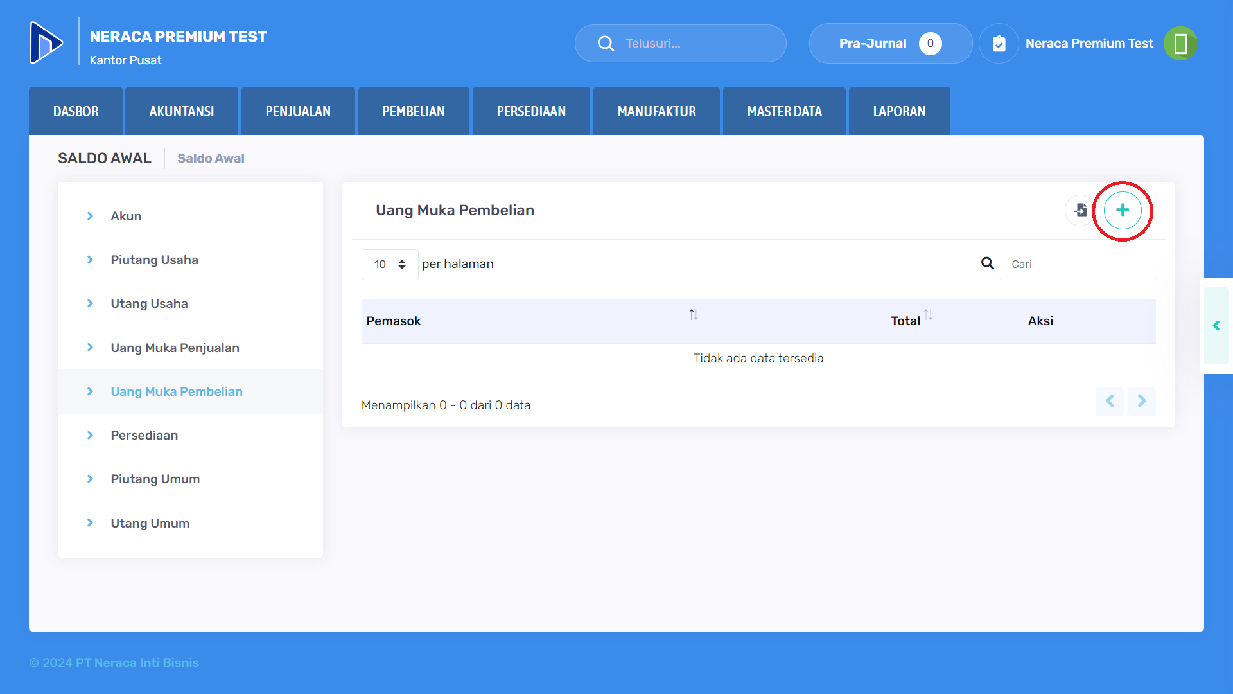Click the Pemasok column header
The width and height of the screenshot is (1233, 694).
(394, 321)
